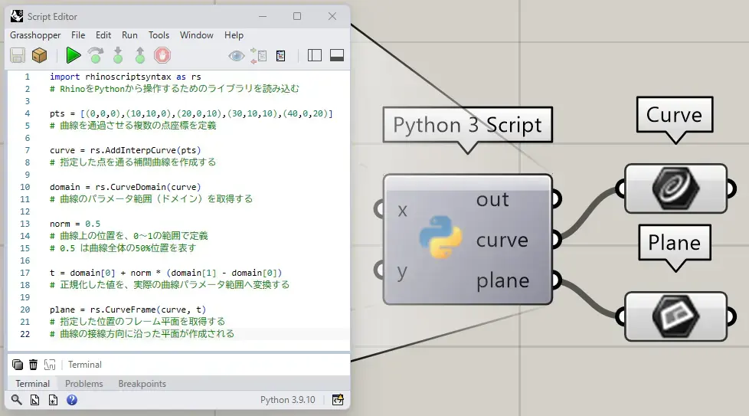
Task: Clear terminal with trash icon
Action: tap(33, 365)
